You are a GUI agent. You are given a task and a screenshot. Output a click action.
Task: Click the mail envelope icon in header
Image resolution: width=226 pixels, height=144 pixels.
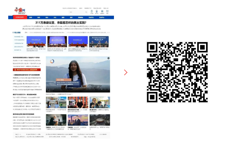(x=107, y=11)
